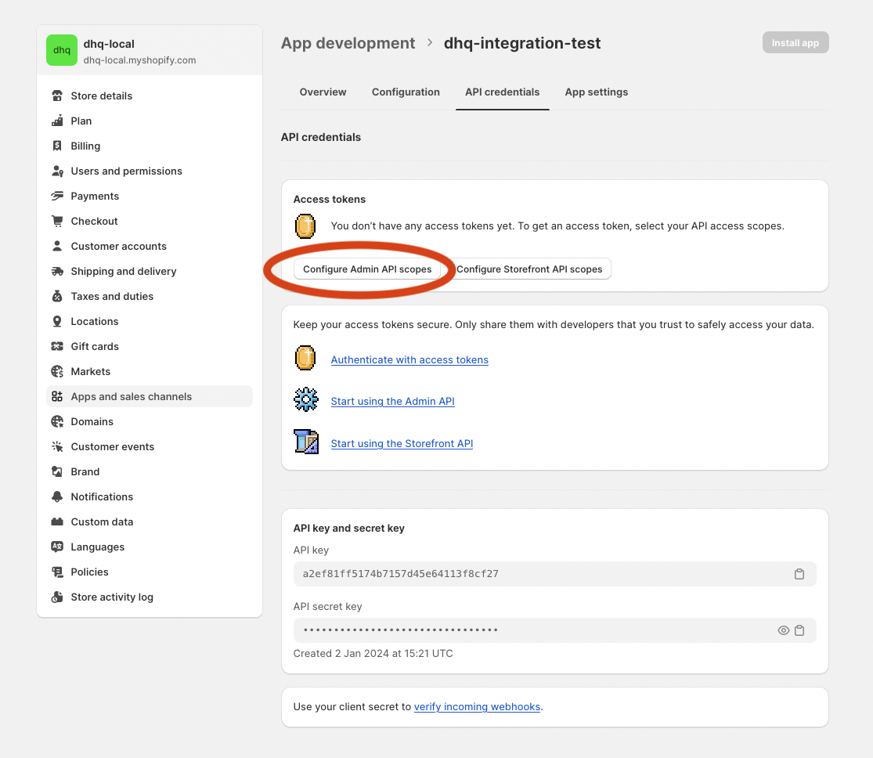
Task: Open Notifications settings in sidebar
Action: (150, 496)
